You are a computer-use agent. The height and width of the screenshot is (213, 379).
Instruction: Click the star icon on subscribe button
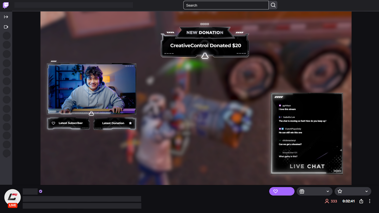(x=340, y=191)
